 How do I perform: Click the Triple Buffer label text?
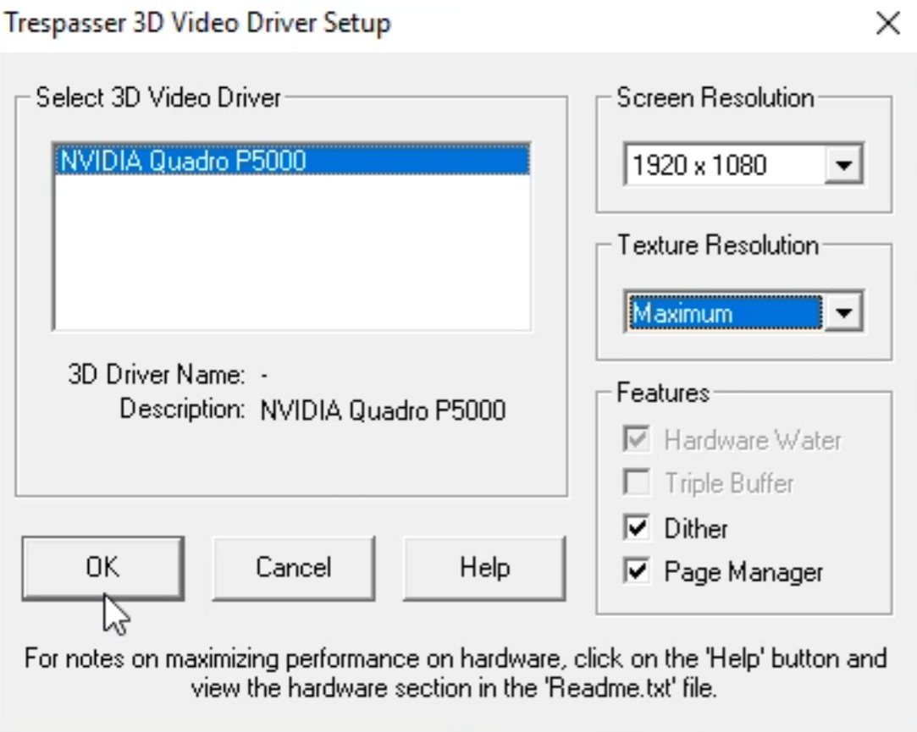[729, 484]
